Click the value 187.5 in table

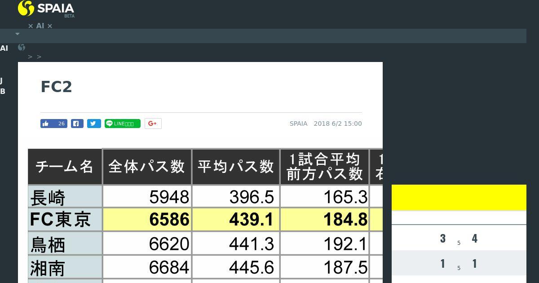pos(345,268)
